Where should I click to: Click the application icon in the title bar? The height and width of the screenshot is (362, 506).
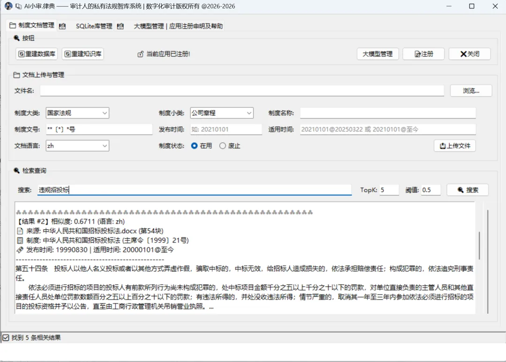click(8, 6)
